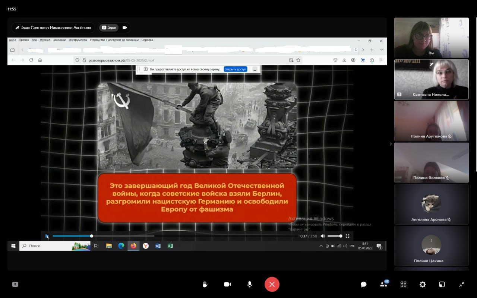Click the Windows 'Поиск' search box

tap(55, 246)
